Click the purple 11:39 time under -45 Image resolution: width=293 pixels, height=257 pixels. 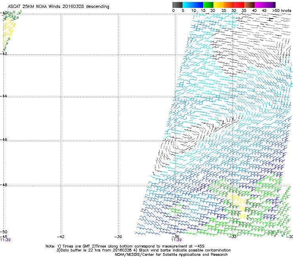coord(5,240)
